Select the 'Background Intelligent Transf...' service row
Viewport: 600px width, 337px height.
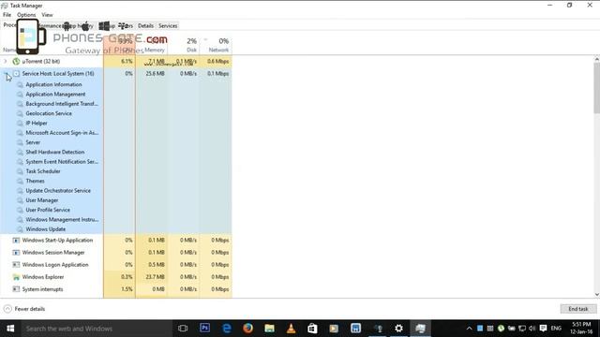[x=62, y=104]
